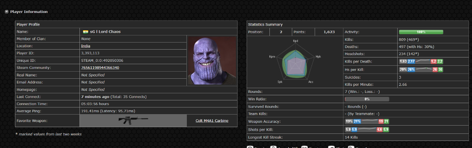
Task: Open the Colt M4A1 Carbine weapon link
Action: pyautogui.click(x=212, y=120)
